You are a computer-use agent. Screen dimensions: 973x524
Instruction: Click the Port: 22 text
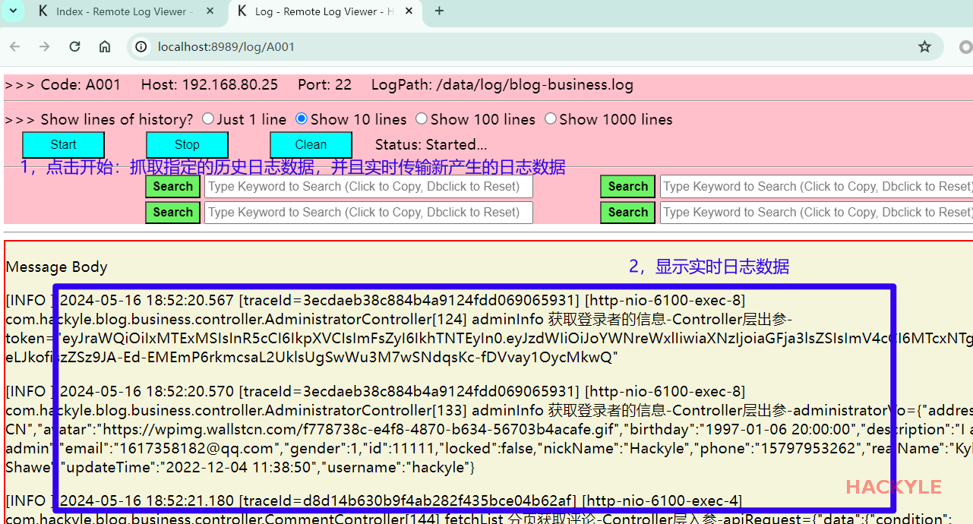[x=324, y=84]
